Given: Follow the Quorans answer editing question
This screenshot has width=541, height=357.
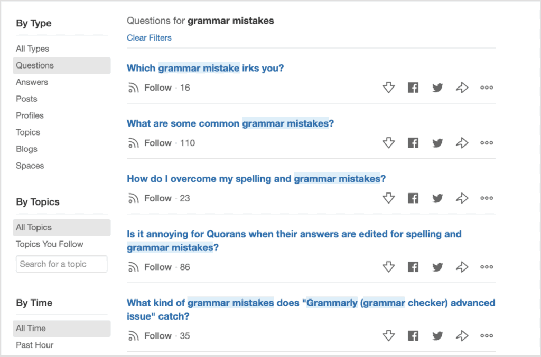Looking at the screenshot, I should click(157, 267).
